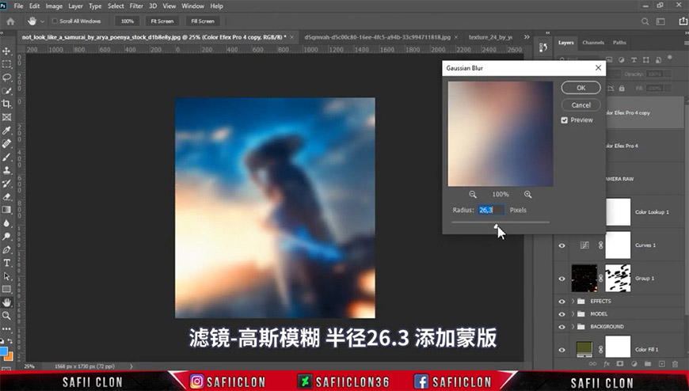This screenshot has width=689, height=391.
Task: Show more document tabs via double chevron
Action: [527, 37]
